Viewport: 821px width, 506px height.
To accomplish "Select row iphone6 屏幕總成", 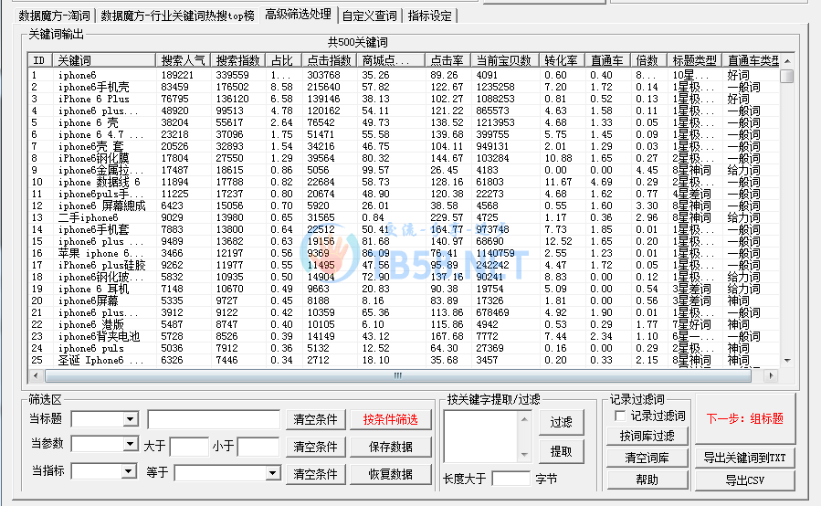I will [404, 206].
